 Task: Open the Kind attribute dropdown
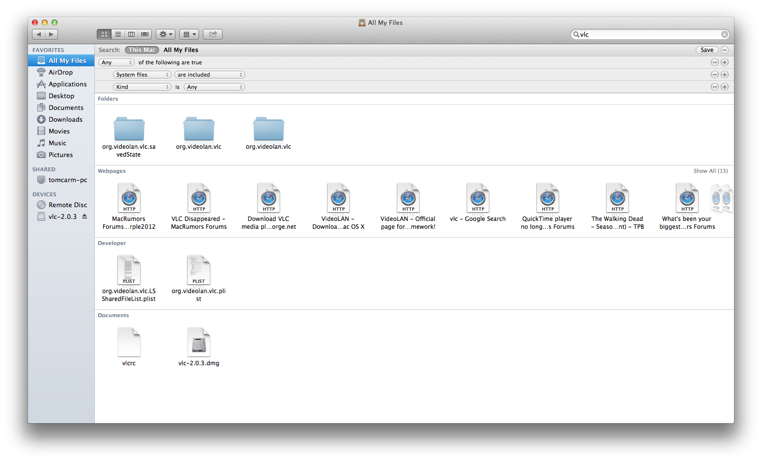coord(142,87)
